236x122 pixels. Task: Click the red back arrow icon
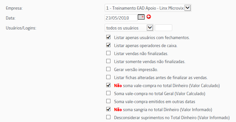tap(149, 17)
